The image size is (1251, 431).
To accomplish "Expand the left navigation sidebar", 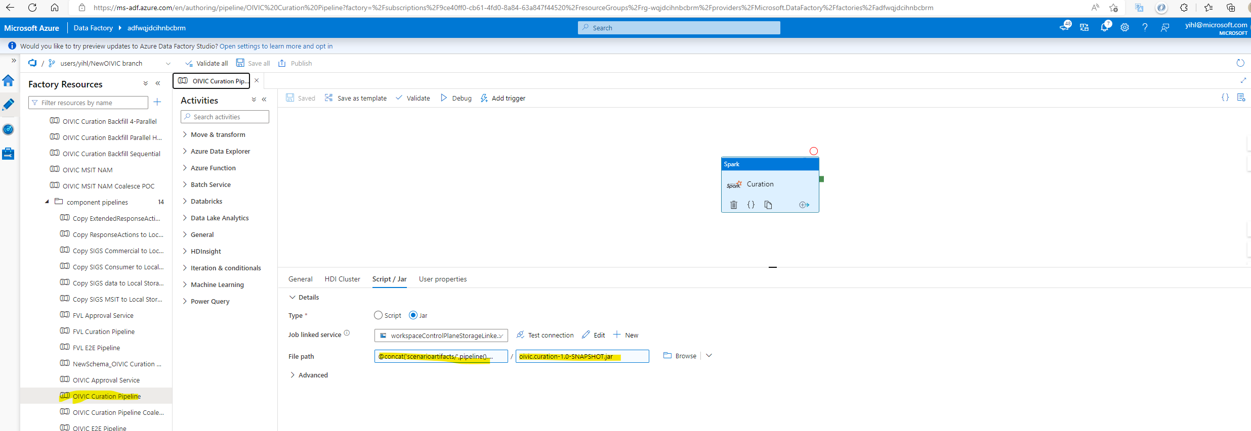I will tap(14, 61).
